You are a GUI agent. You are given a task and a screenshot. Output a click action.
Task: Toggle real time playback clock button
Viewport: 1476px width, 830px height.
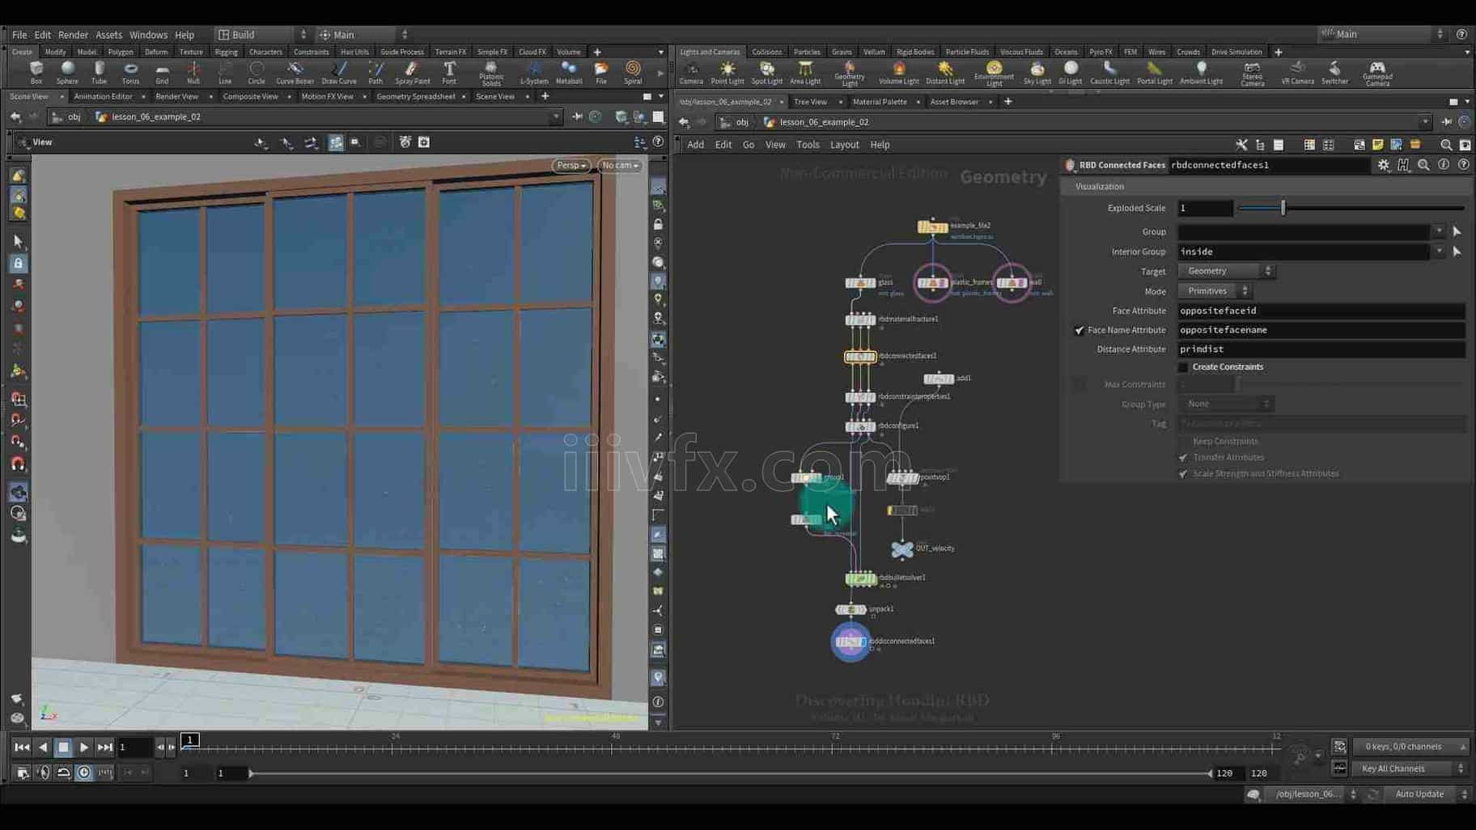pos(84,773)
